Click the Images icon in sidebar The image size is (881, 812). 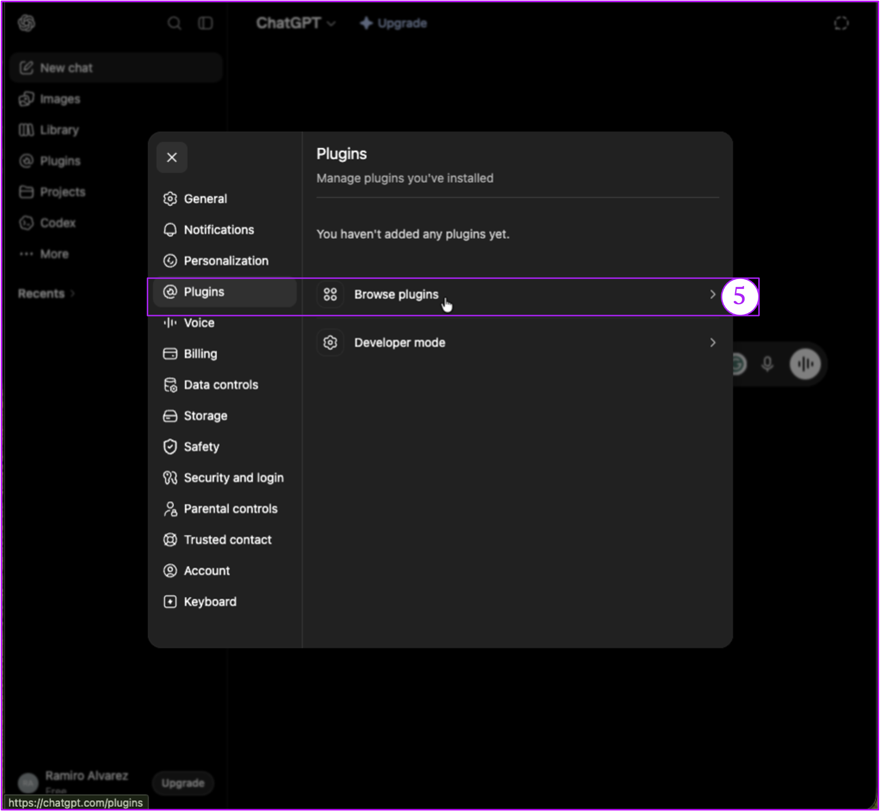(27, 99)
